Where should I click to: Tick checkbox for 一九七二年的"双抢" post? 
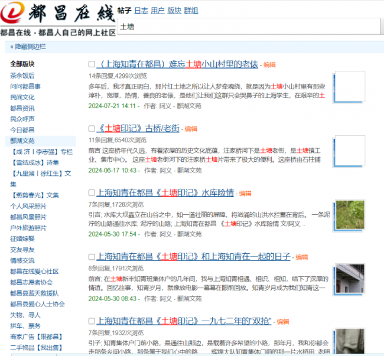tap(92, 321)
